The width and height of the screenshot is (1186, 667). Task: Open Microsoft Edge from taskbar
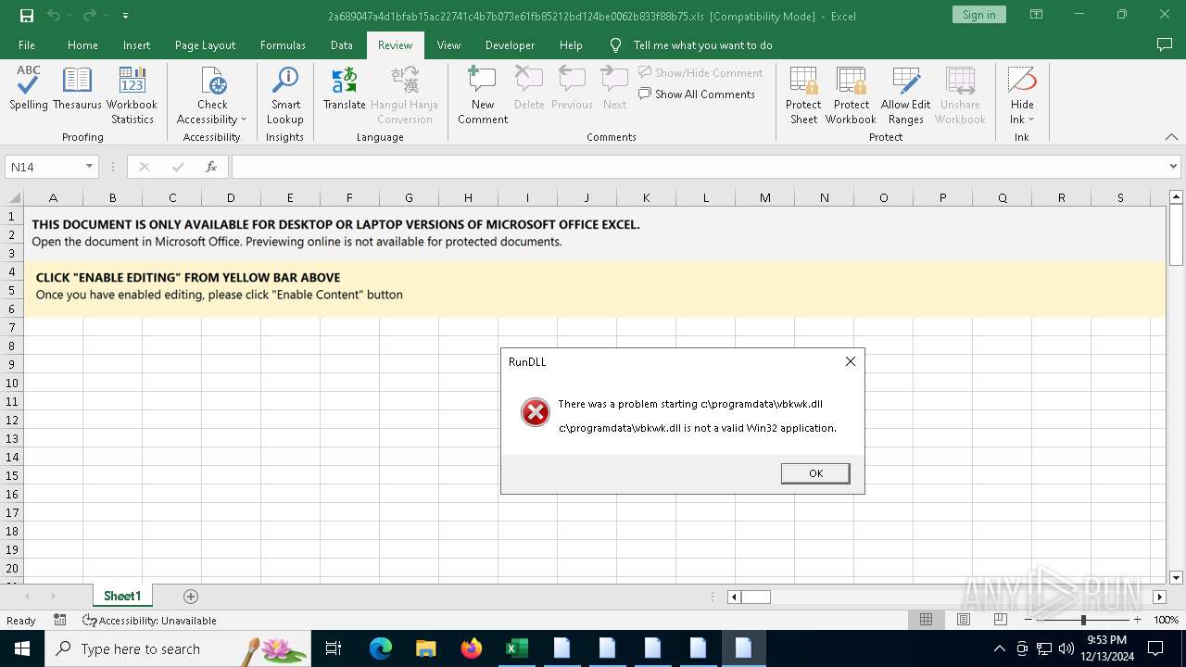(381, 648)
